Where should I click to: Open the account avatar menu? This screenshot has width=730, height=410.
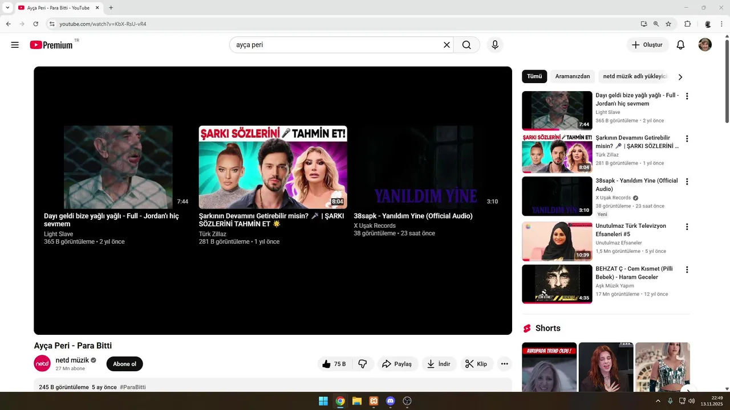point(705,45)
